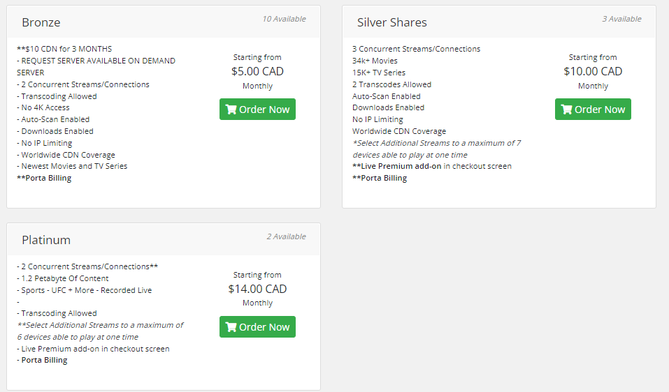This screenshot has height=392, width=669.
Task: Click the 1.2 Petabyte Of Content line
Action: coord(63,278)
